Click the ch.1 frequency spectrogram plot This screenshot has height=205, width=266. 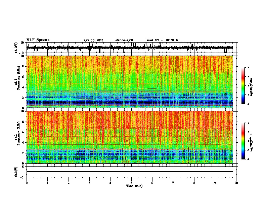[x=129, y=82]
